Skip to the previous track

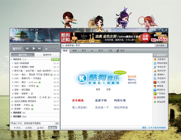(x=27, y=48)
